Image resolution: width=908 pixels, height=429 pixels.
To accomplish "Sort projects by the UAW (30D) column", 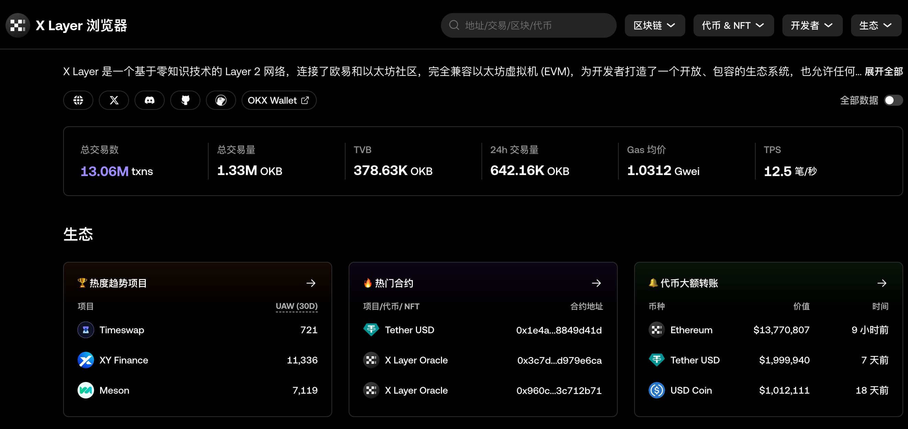I will pos(297,306).
